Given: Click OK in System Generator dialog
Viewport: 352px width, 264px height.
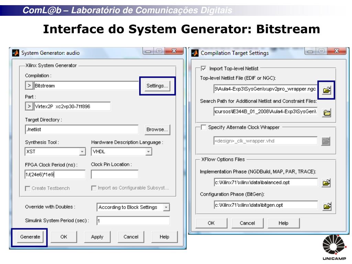Looking at the screenshot, I should [x=64, y=237].
